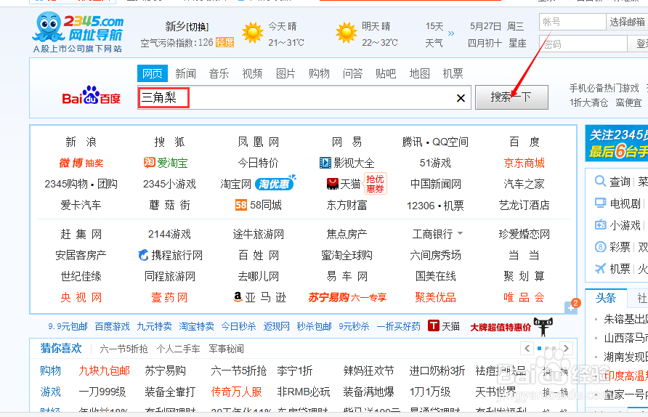Select the 新闻 search tab
Viewport: 648px width, 417px height.
(x=185, y=73)
